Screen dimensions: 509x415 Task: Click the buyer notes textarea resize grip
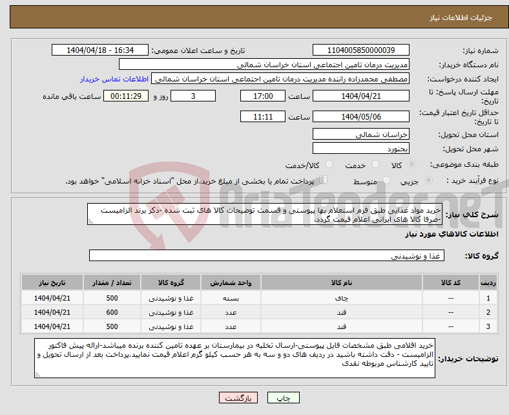click(37, 375)
